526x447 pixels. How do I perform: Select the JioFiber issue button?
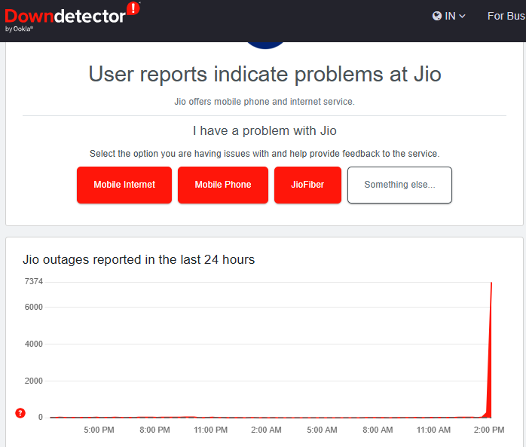point(307,185)
